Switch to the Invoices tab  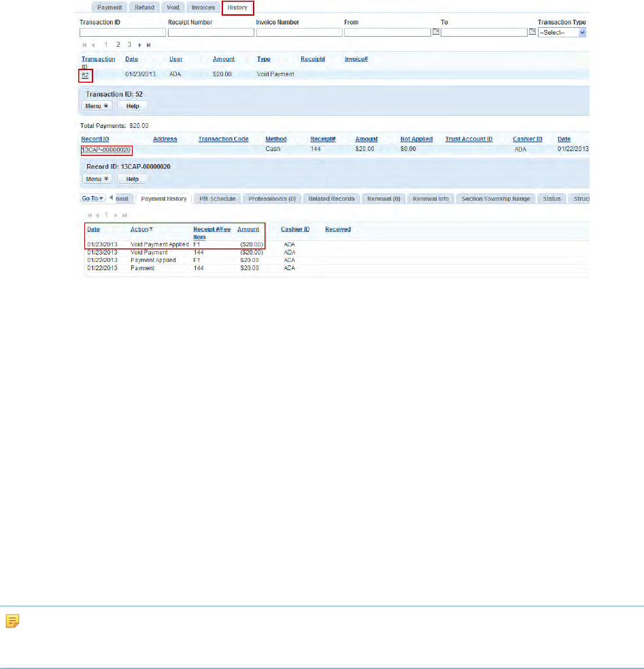click(203, 7)
